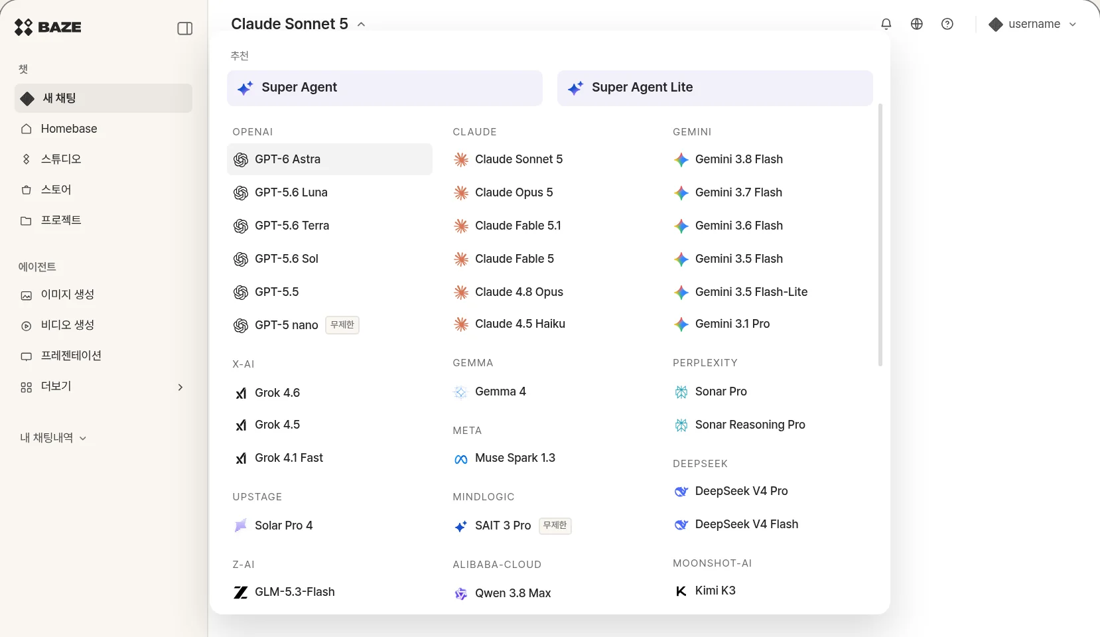
Task: Expand 더보기 with the chevron arrow
Action: [180, 387]
